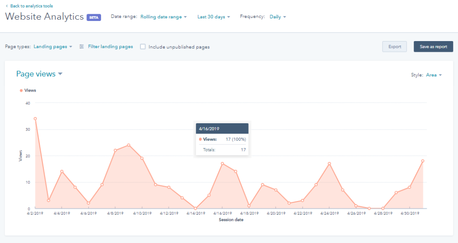The width and height of the screenshot is (458, 243).
Task: Open Page views metric dropdown
Action: pyautogui.click(x=39, y=74)
